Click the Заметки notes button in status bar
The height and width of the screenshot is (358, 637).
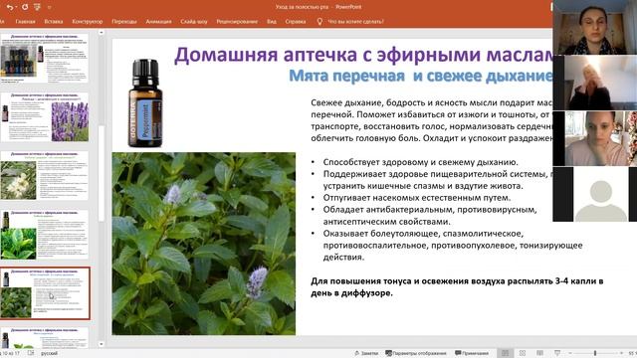coord(366,353)
